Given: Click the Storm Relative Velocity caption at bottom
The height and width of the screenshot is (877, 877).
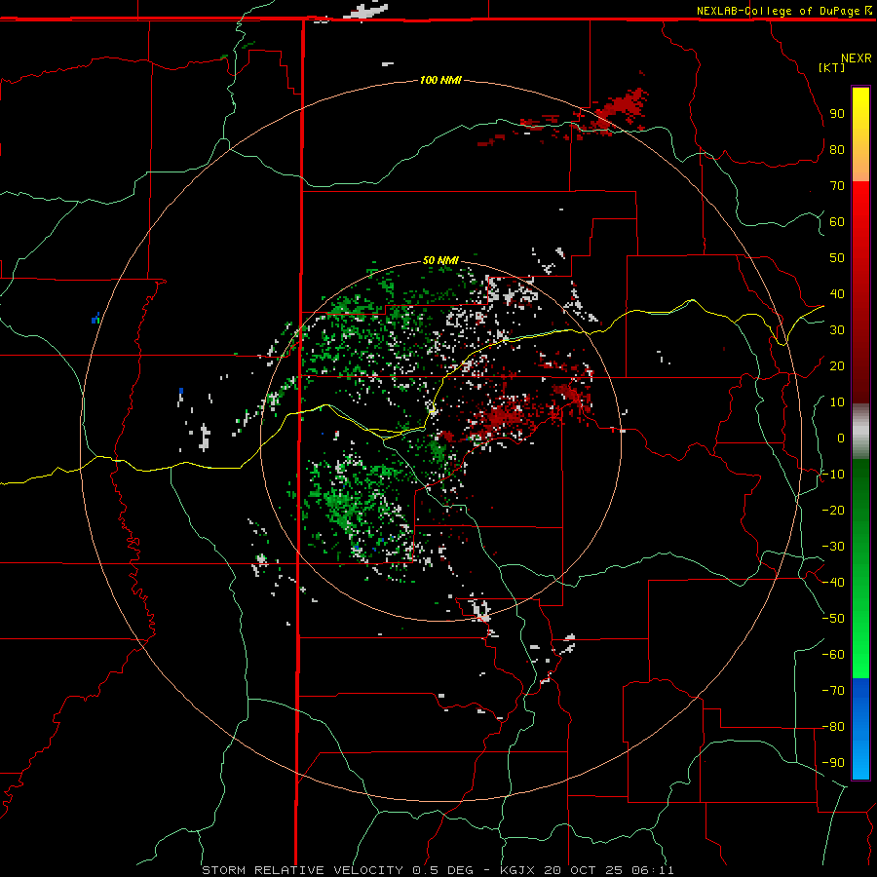Looking at the screenshot, I should tap(438, 870).
